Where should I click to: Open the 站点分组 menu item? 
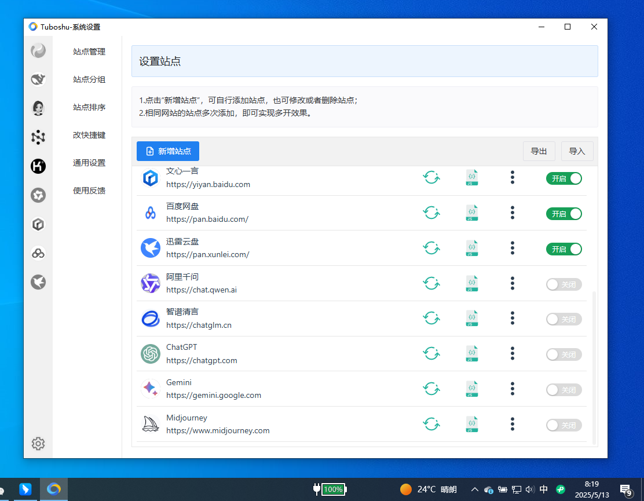(89, 79)
